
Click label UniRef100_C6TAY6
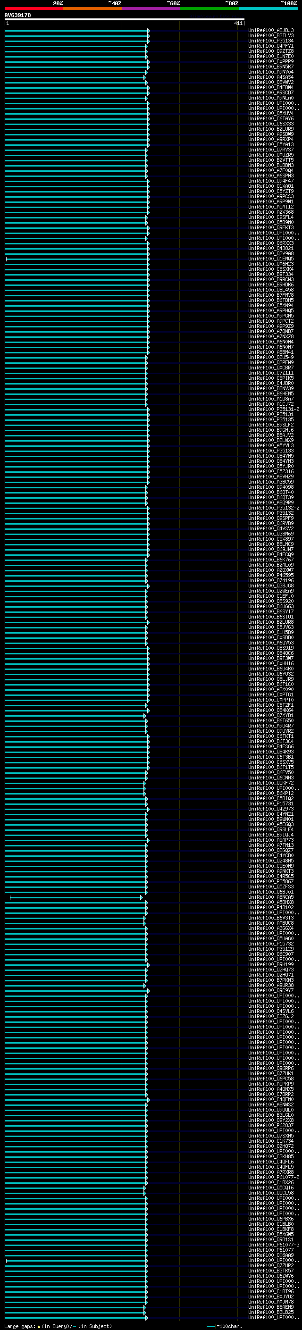pyautogui.click(x=271, y=119)
